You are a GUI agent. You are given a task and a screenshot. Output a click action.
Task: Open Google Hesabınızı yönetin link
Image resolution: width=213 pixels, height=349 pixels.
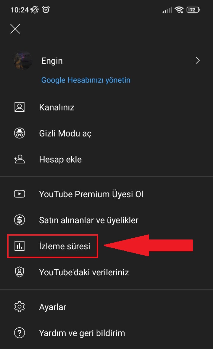[x=86, y=80]
